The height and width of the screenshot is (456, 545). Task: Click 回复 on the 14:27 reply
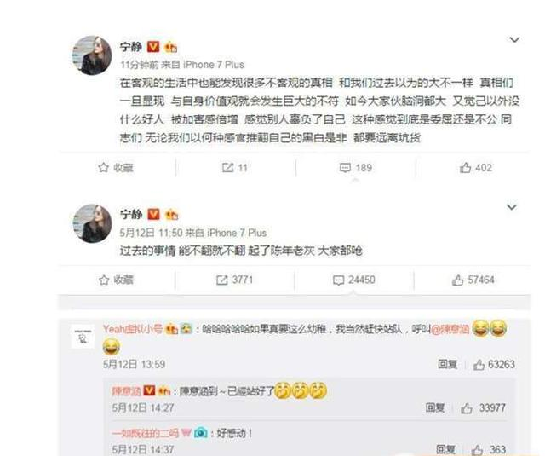click(435, 407)
